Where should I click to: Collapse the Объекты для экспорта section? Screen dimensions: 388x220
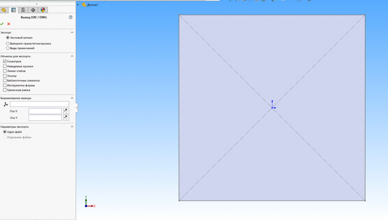[72, 56]
